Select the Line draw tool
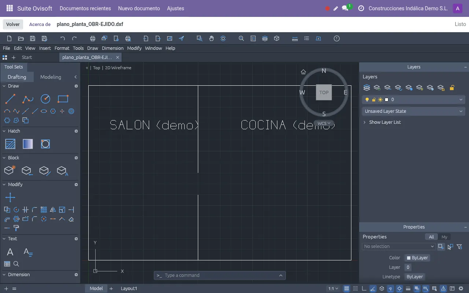The width and height of the screenshot is (469, 293). pyautogui.click(x=10, y=99)
